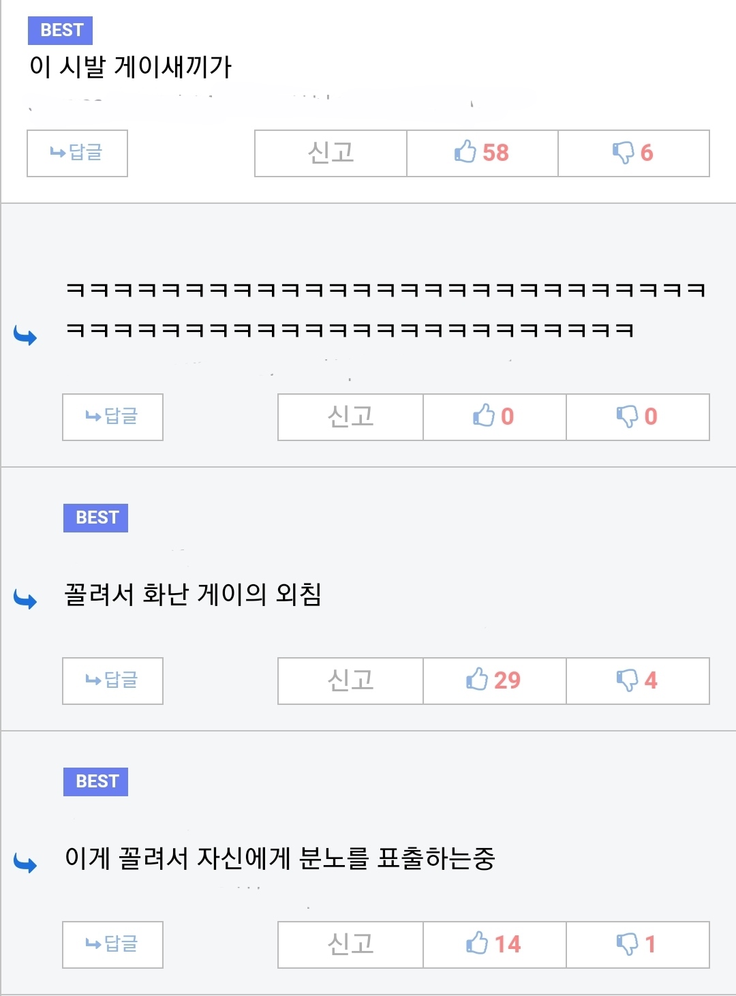Click the reply arrow beside the ㅋㅋㅋ comment
The image size is (736, 996).
(x=26, y=335)
